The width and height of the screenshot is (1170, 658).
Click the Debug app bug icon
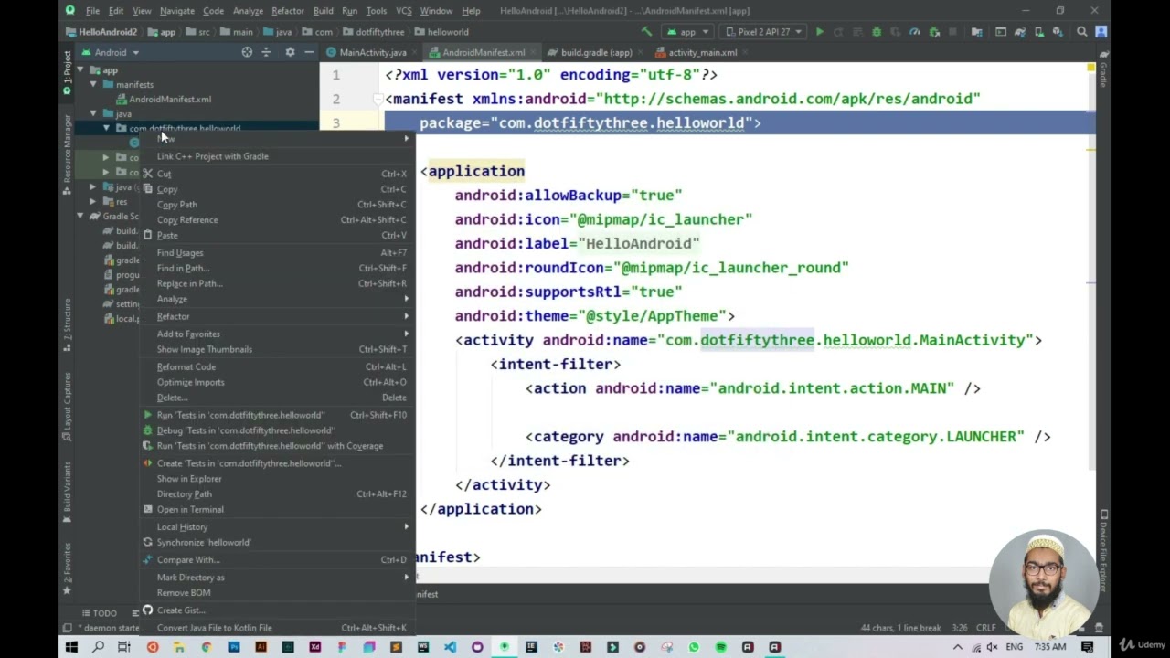pyautogui.click(x=877, y=32)
